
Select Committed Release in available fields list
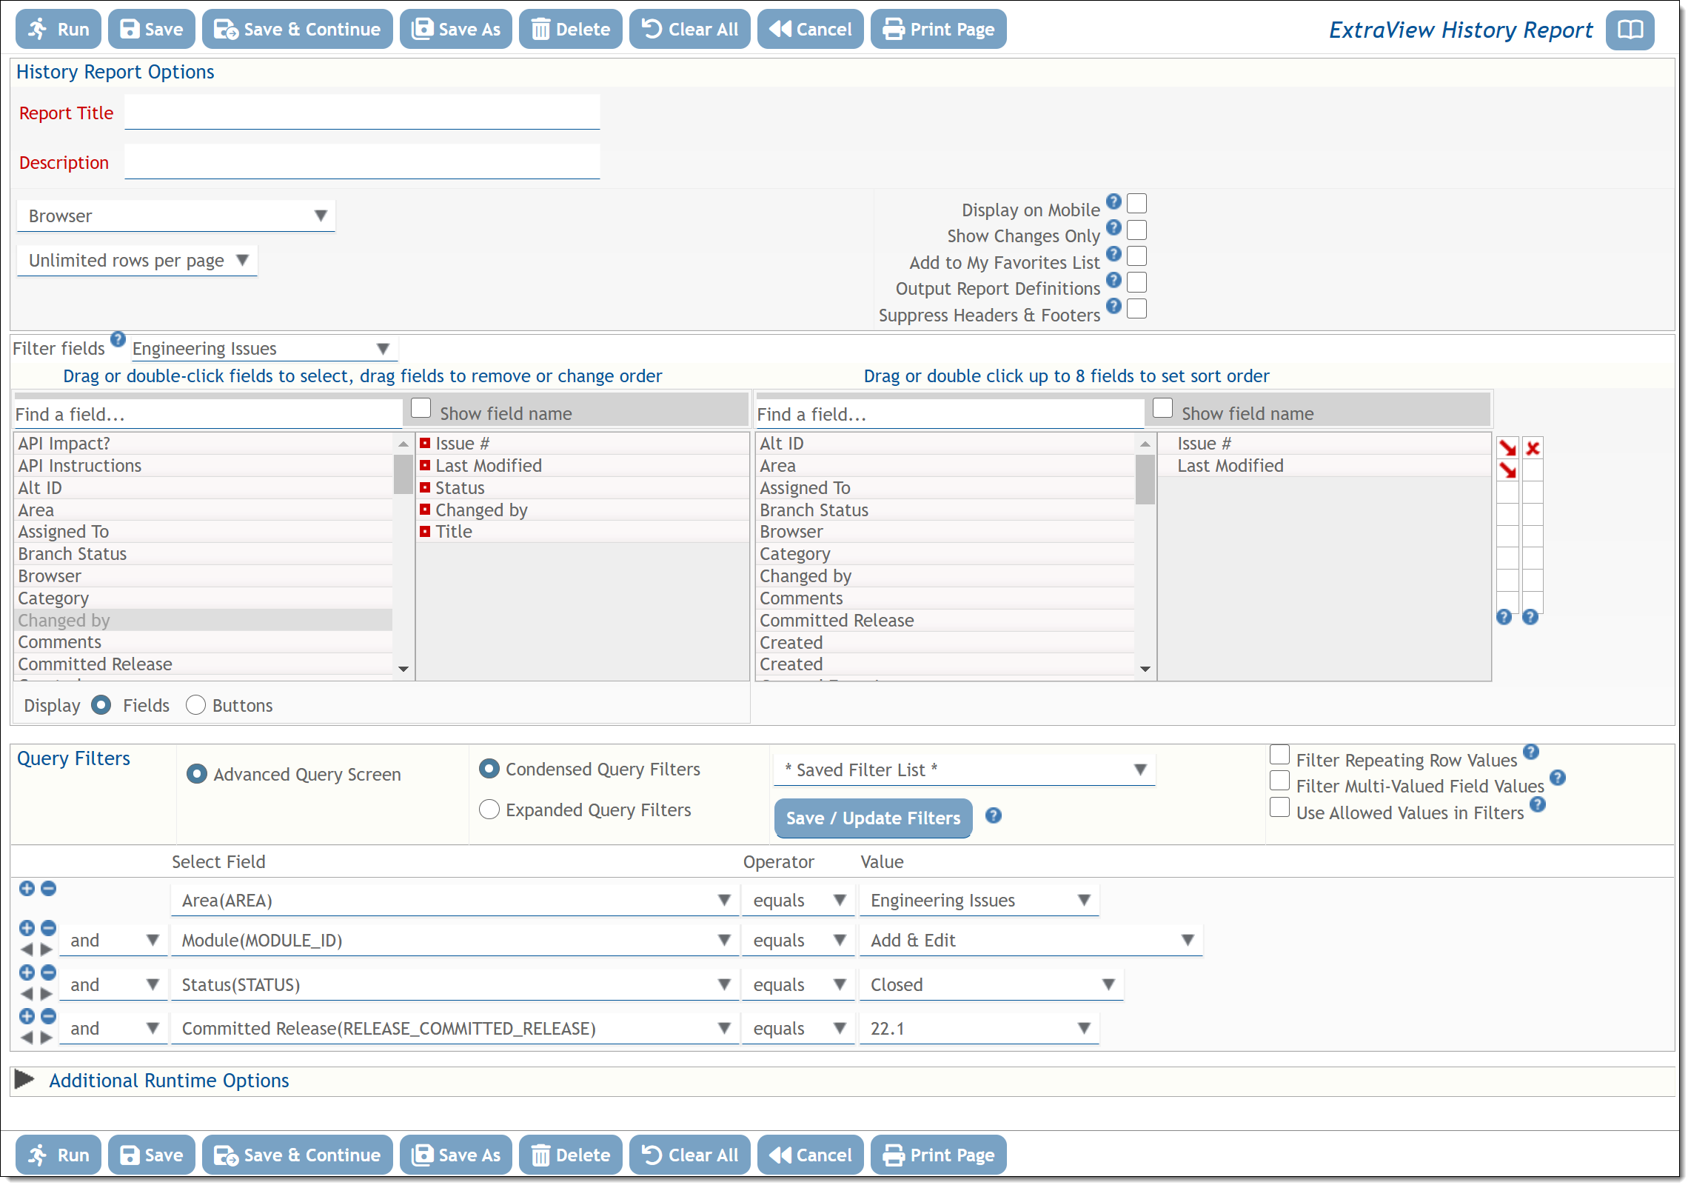[x=95, y=664]
